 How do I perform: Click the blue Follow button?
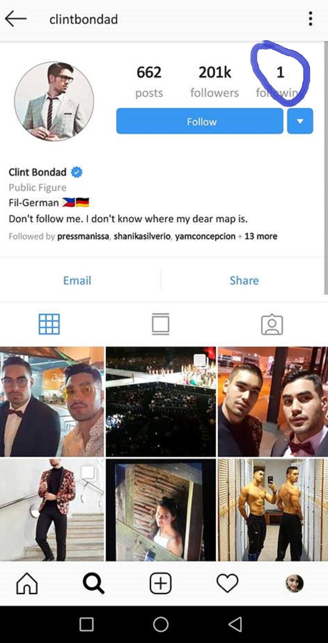[x=200, y=121]
